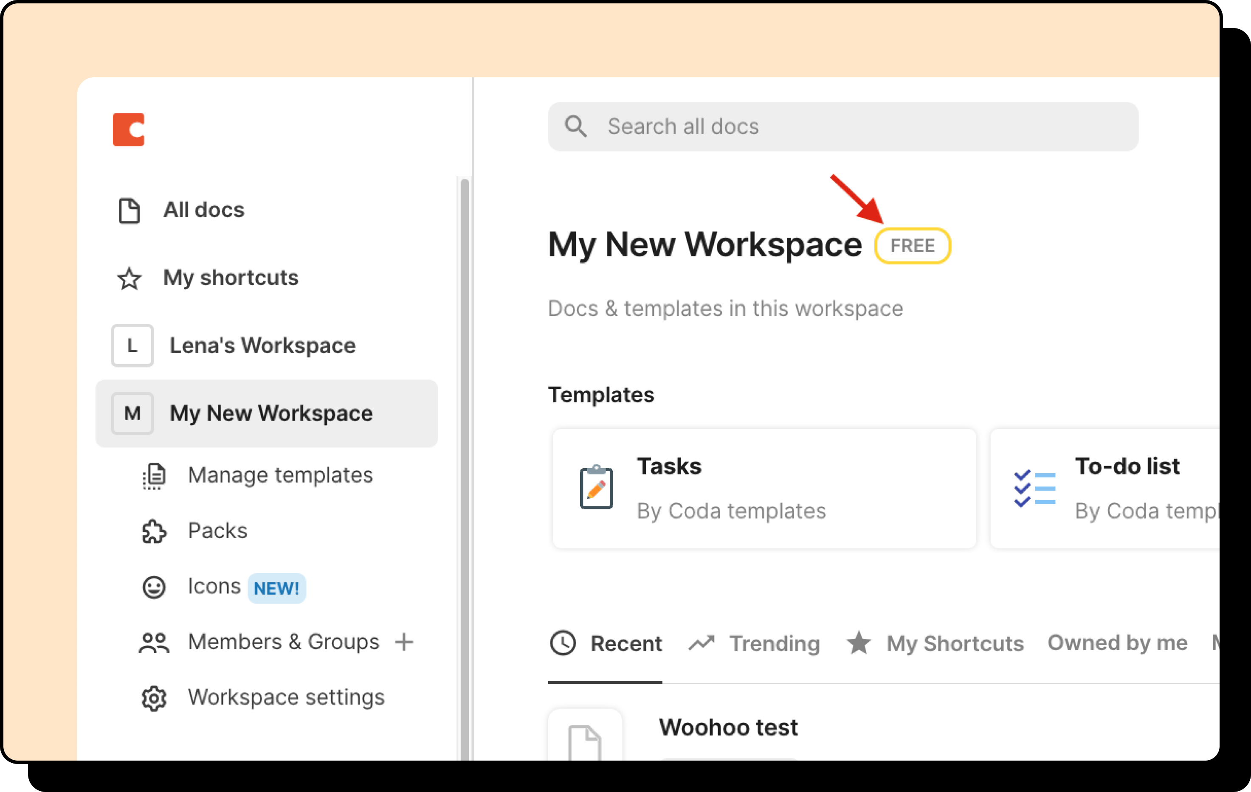
Task: Open the Icons section marked NEW!
Action: tap(214, 586)
